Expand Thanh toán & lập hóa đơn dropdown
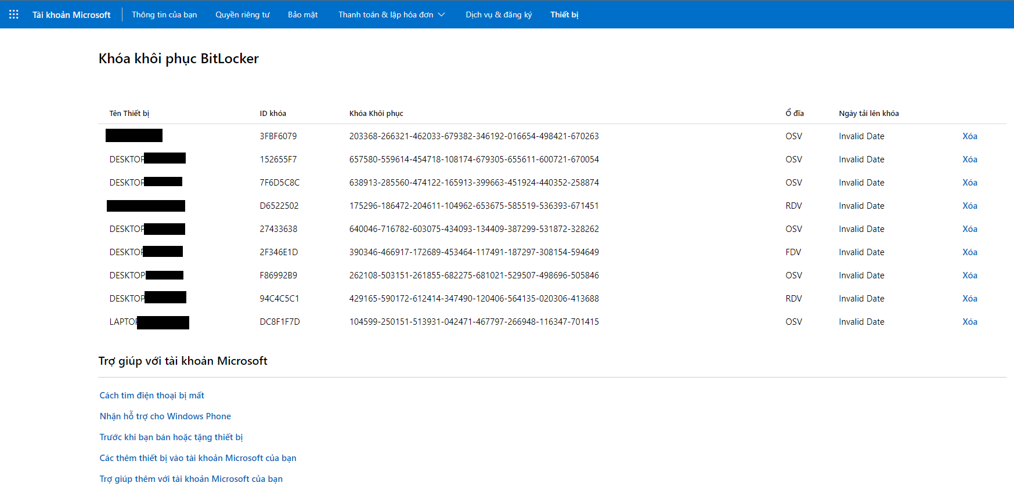Viewport: 1014px width, 497px height. 392,14
